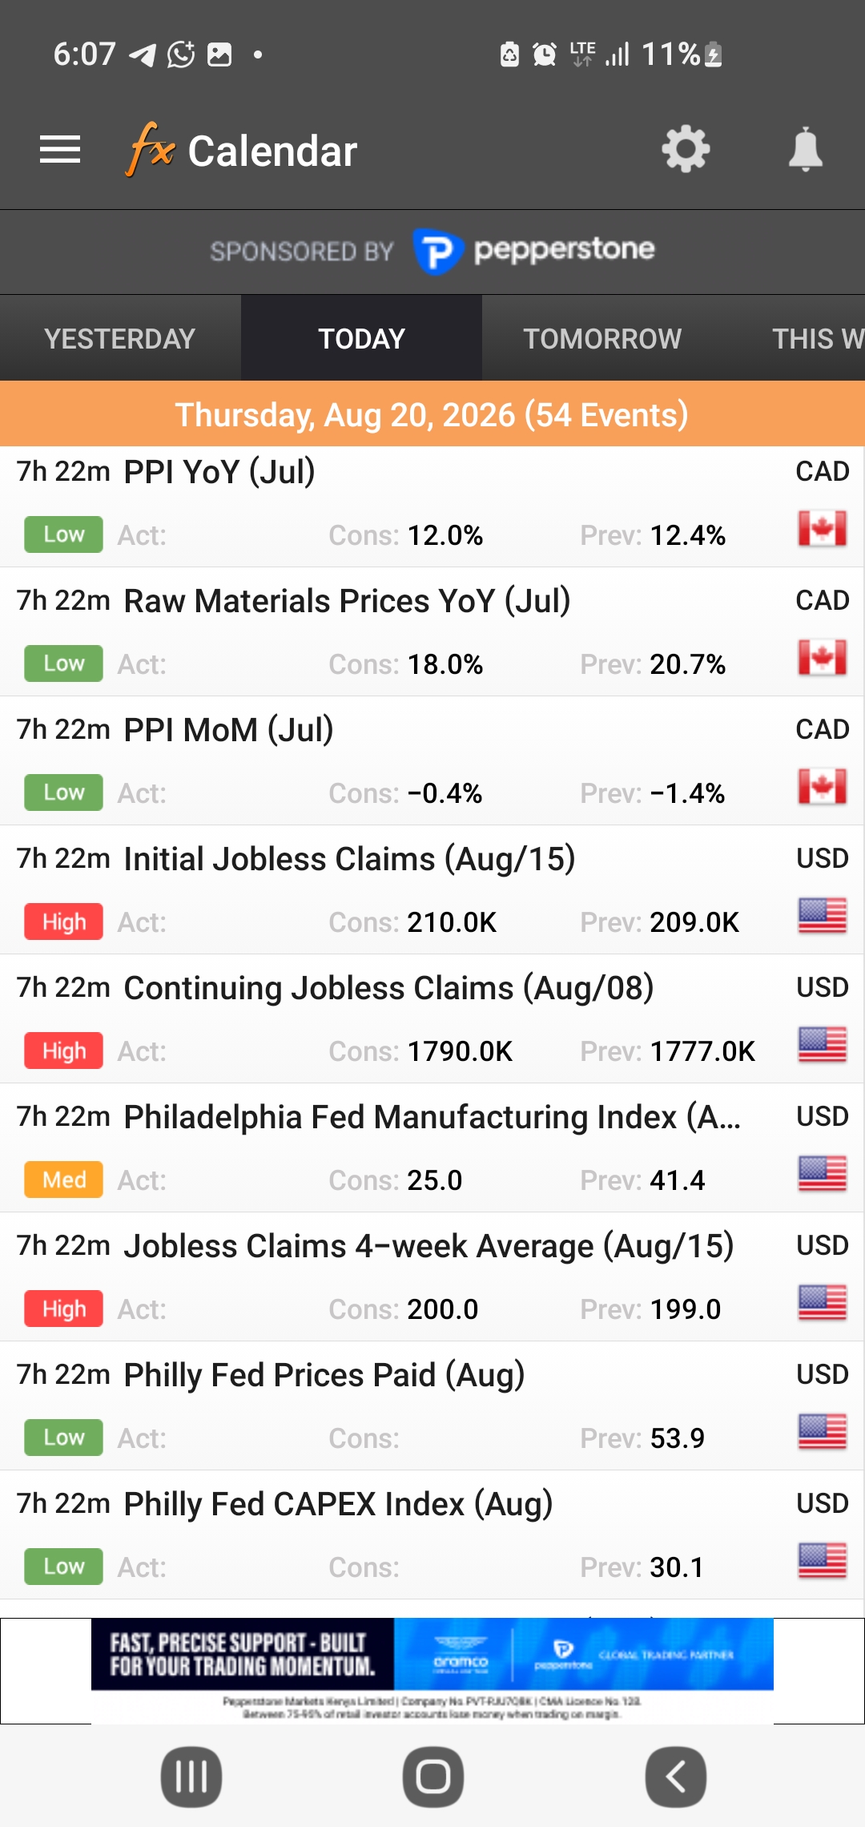Open the Philly Fed CAPEX Index event
The height and width of the screenshot is (1827, 865).
pos(432,1535)
